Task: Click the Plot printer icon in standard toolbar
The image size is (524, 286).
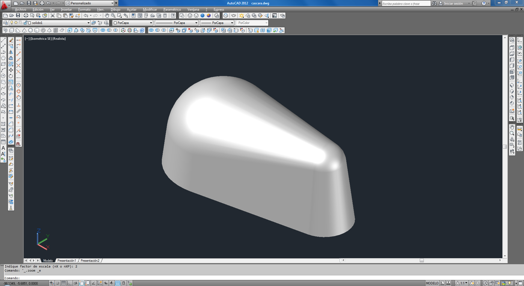Action: coord(26,16)
